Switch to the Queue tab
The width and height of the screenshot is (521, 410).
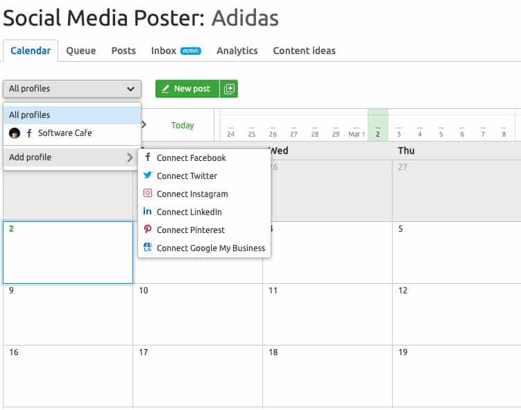(81, 51)
